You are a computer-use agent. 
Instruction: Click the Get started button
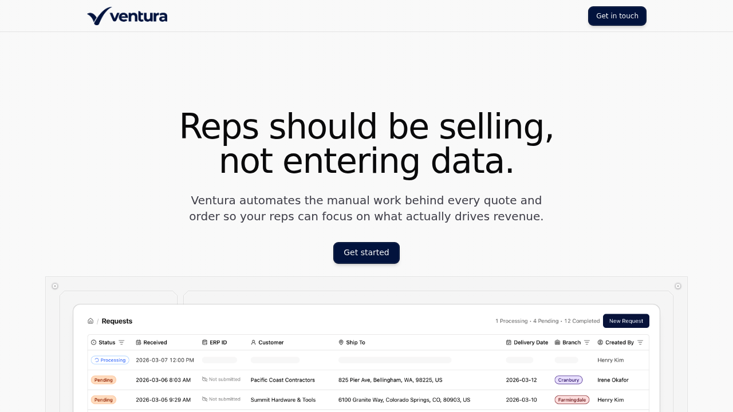tap(366, 252)
